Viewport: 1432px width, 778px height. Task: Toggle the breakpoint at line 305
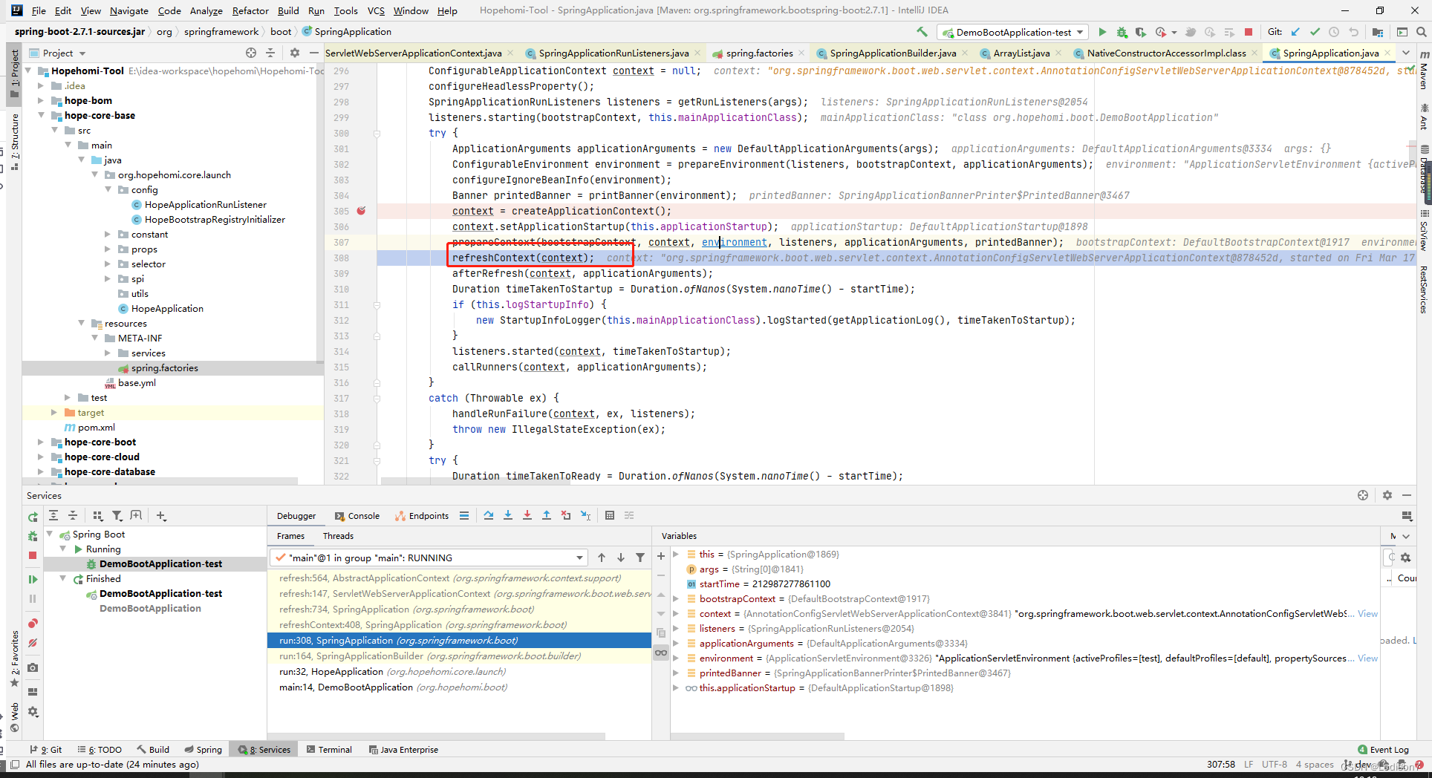pyautogui.click(x=361, y=211)
